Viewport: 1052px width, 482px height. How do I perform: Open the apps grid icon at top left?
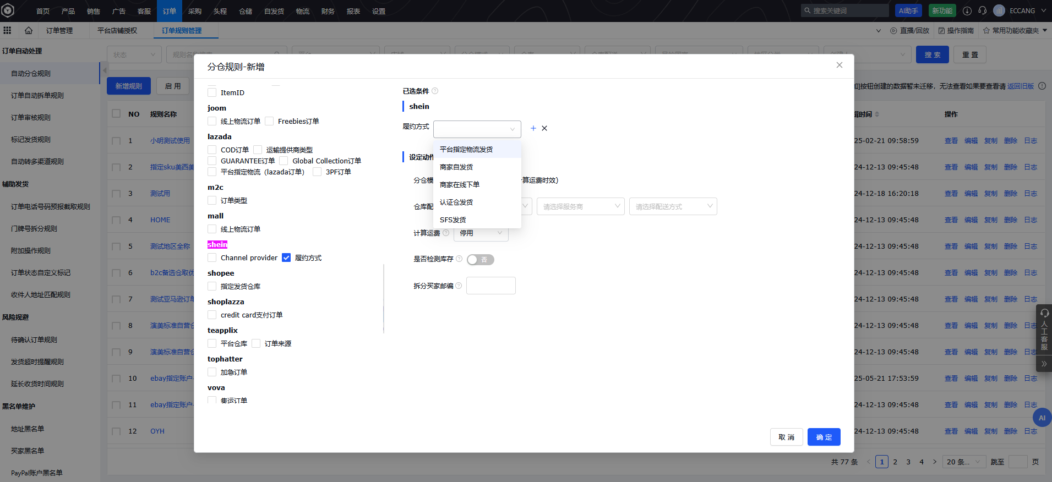tap(7, 30)
